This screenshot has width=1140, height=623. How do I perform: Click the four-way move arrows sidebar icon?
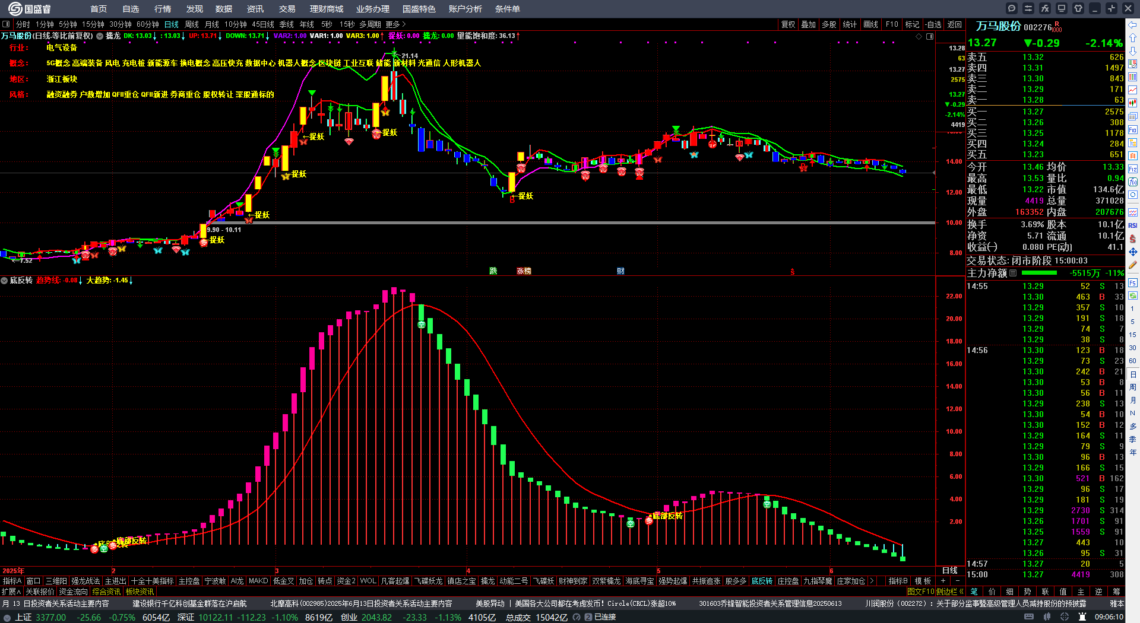click(1133, 252)
